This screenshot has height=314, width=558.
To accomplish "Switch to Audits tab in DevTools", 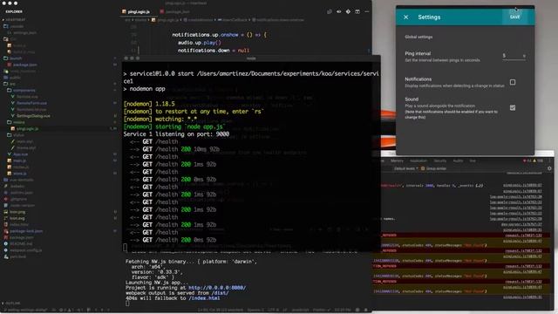I will click(458, 160).
